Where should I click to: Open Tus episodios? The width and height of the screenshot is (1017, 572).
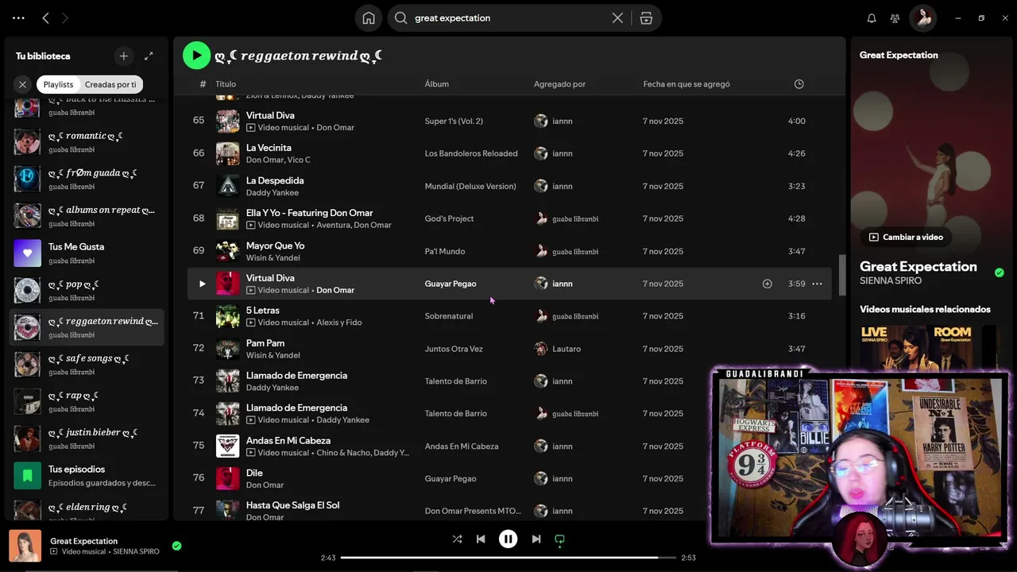(x=87, y=475)
